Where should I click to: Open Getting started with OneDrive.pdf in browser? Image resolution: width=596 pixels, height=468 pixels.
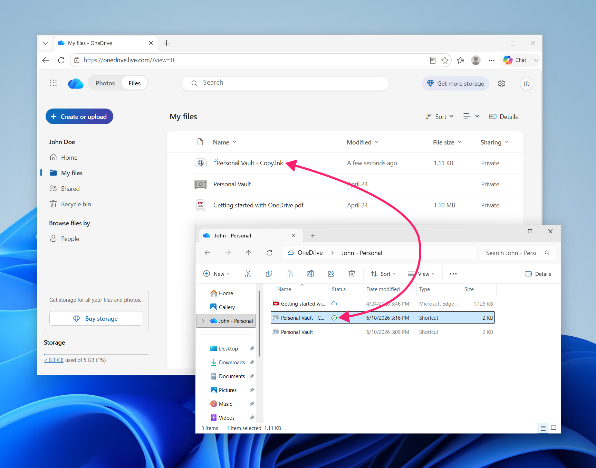[258, 205]
